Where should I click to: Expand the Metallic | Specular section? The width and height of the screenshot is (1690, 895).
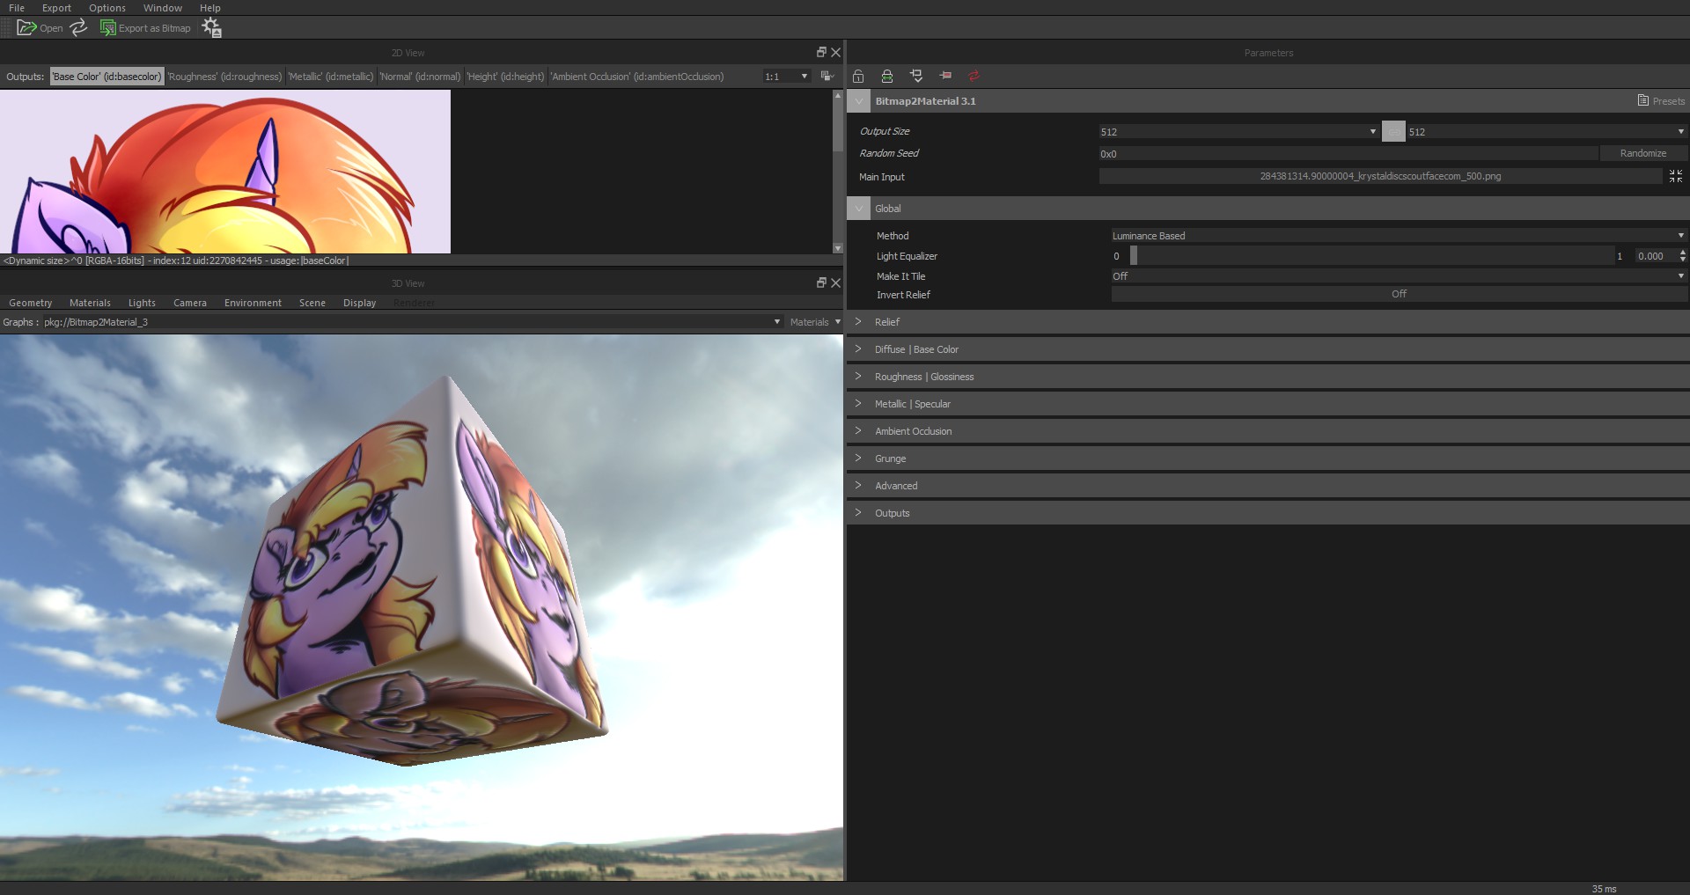859,404
